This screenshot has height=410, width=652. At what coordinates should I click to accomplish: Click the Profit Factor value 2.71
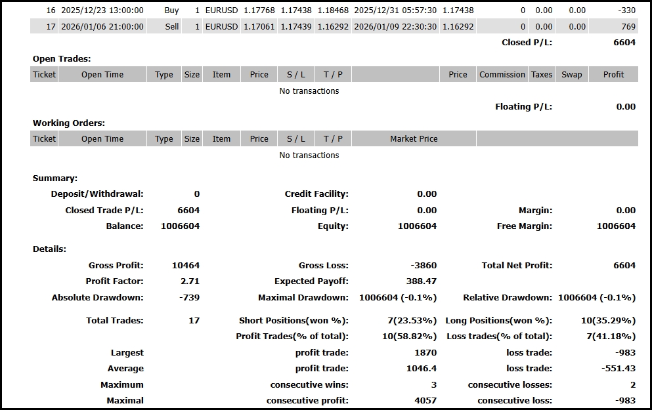[x=188, y=281]
